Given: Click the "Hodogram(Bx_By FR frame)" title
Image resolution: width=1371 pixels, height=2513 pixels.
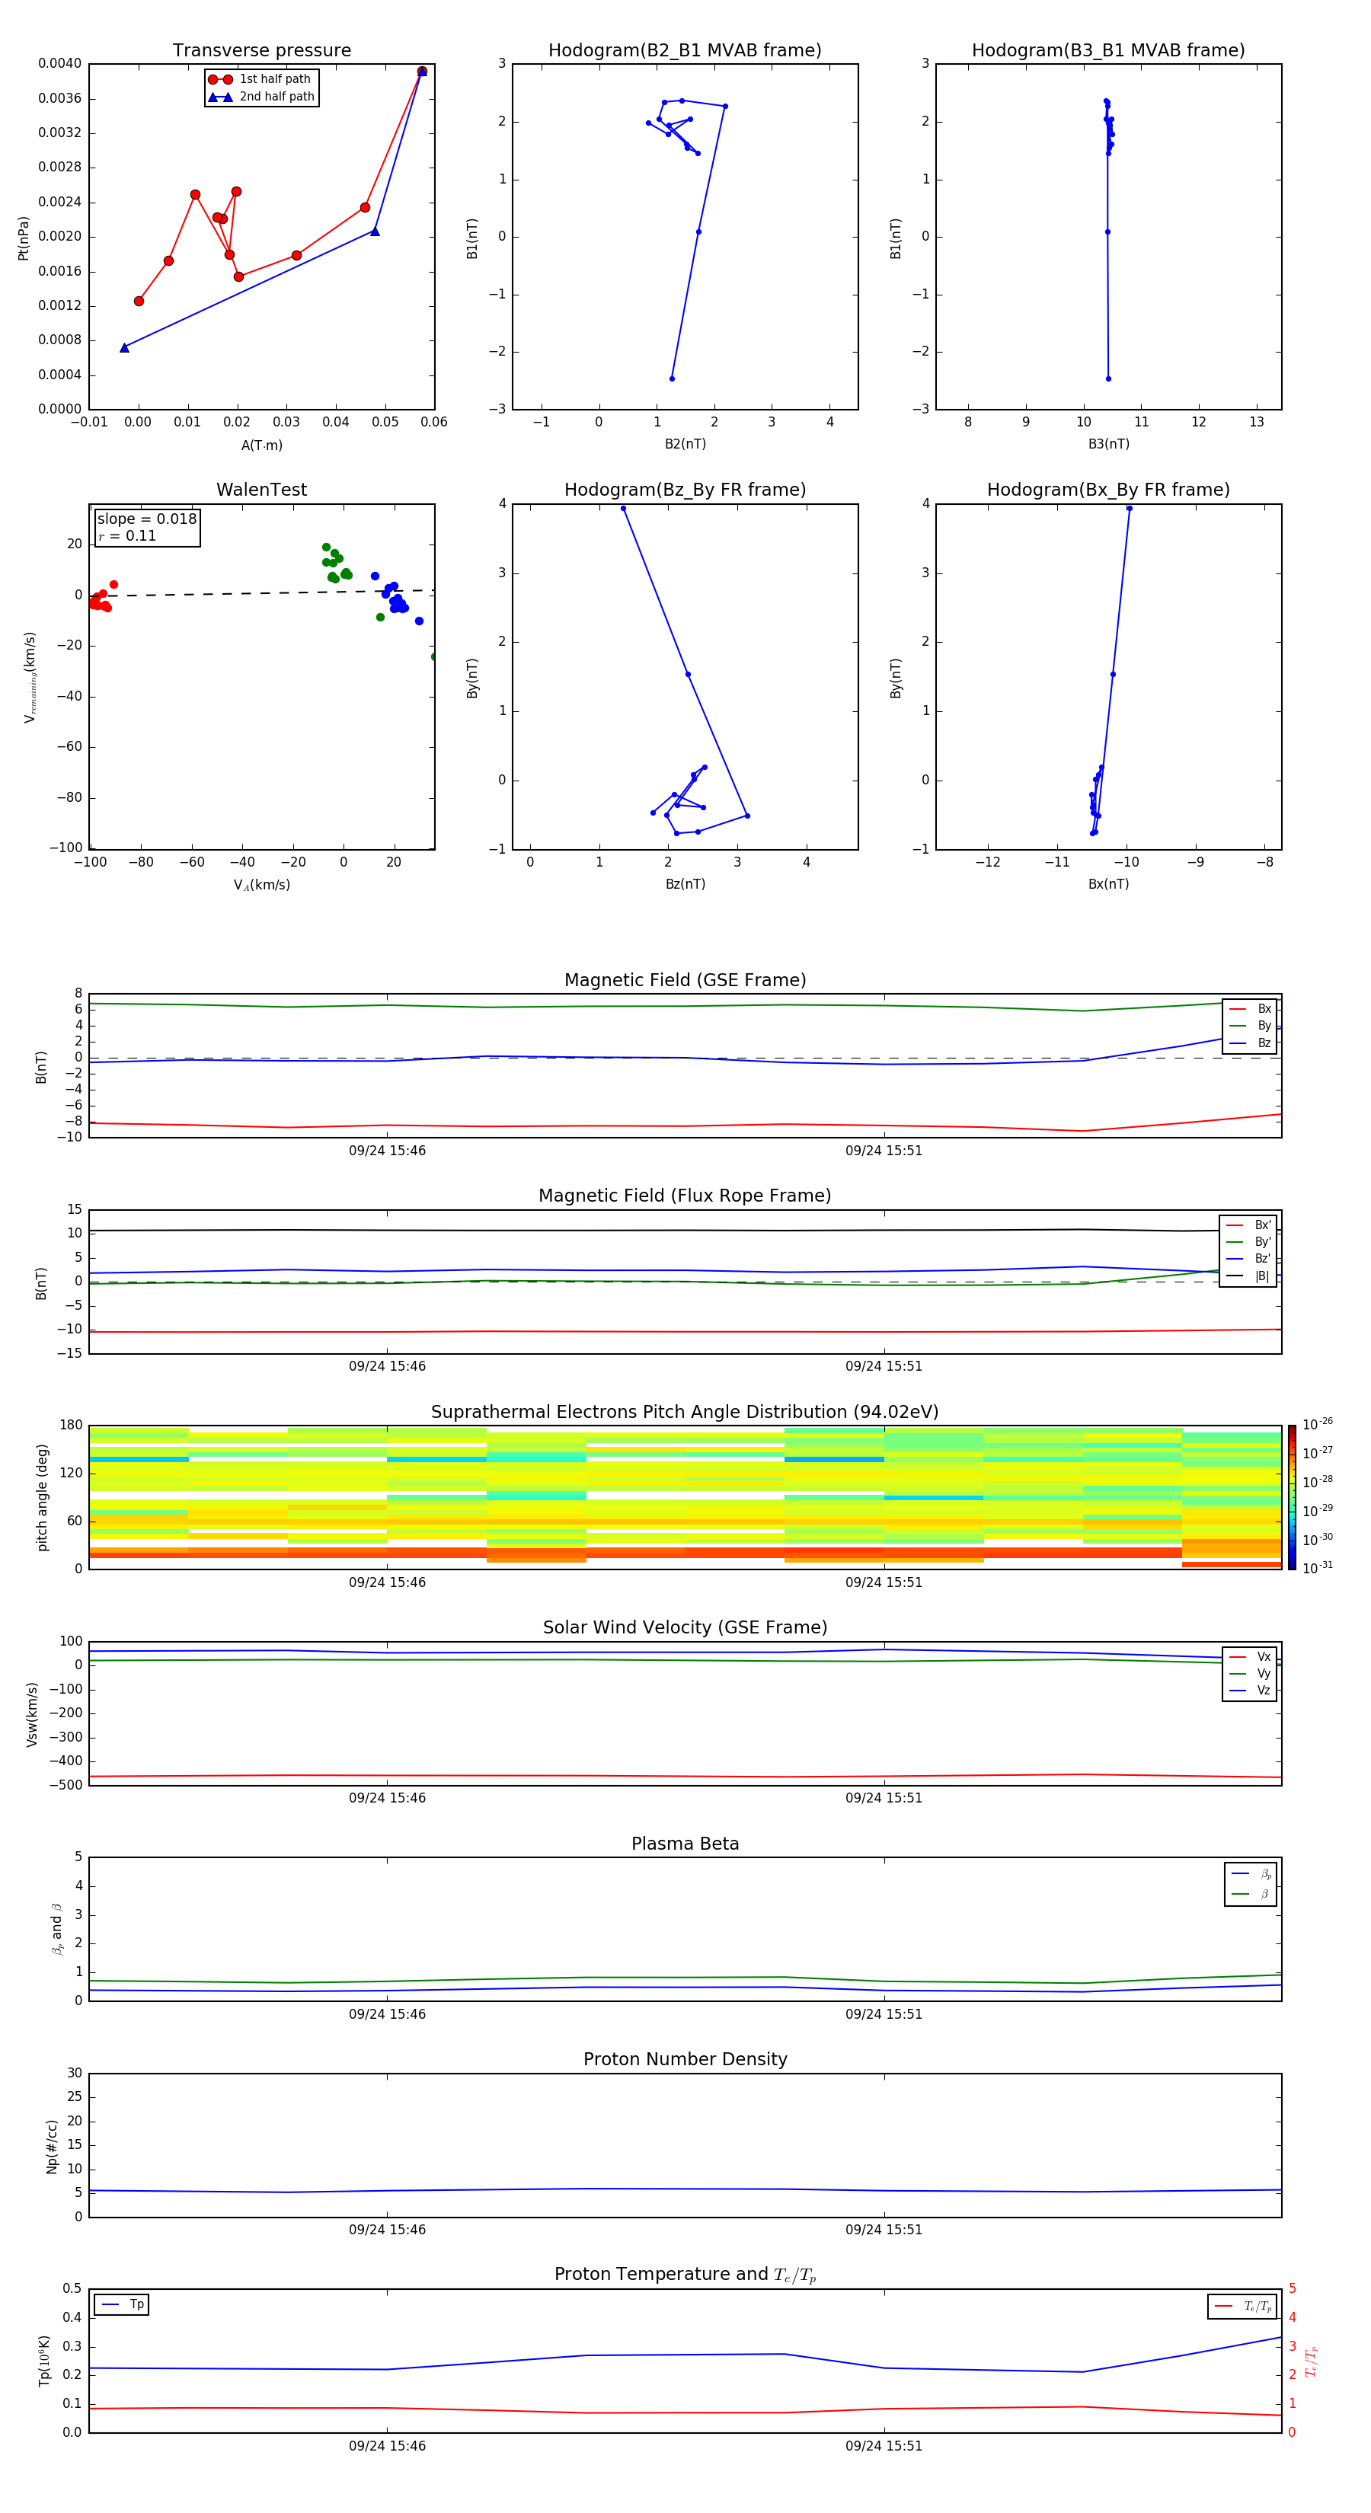Looking at the screenshot, I should [x=1108, y=490].
